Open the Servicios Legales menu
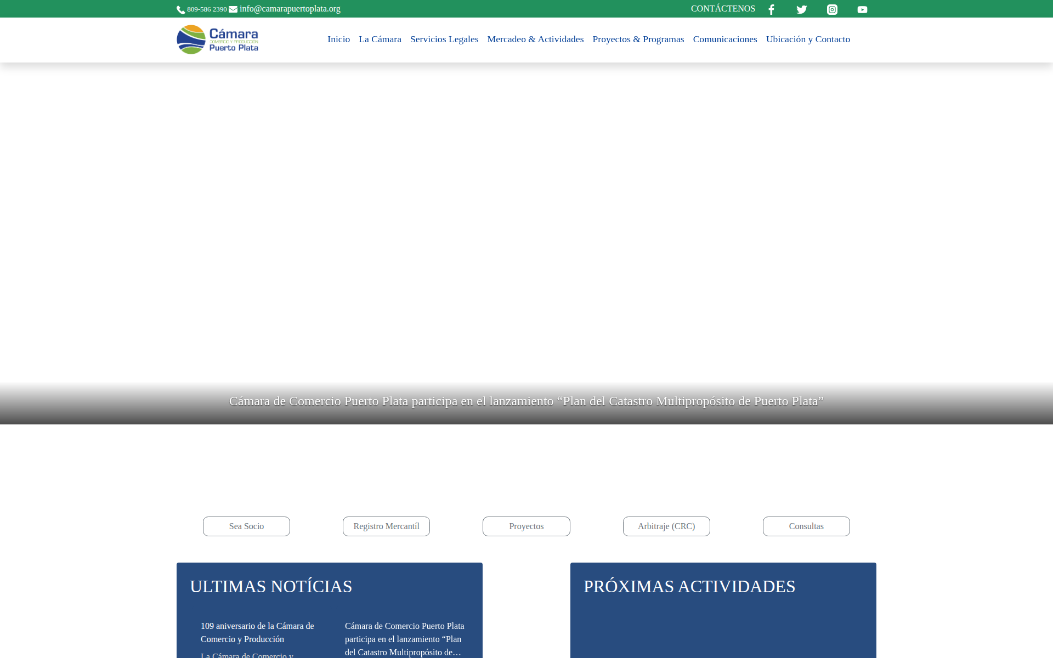1053x658 pixels. [x=444, y=39]
